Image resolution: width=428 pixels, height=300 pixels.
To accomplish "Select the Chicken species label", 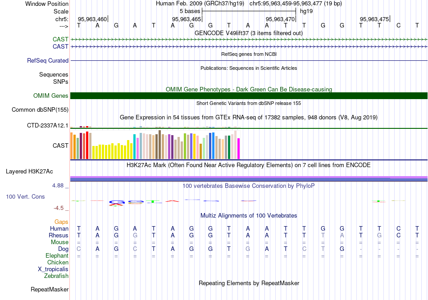I will click(58, 262).
